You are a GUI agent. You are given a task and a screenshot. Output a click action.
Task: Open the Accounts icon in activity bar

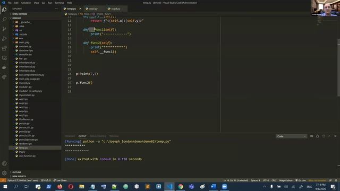(x=4, y=163)
